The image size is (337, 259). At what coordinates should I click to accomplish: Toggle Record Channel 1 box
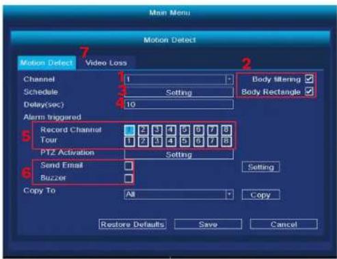[x=129, y=130]
